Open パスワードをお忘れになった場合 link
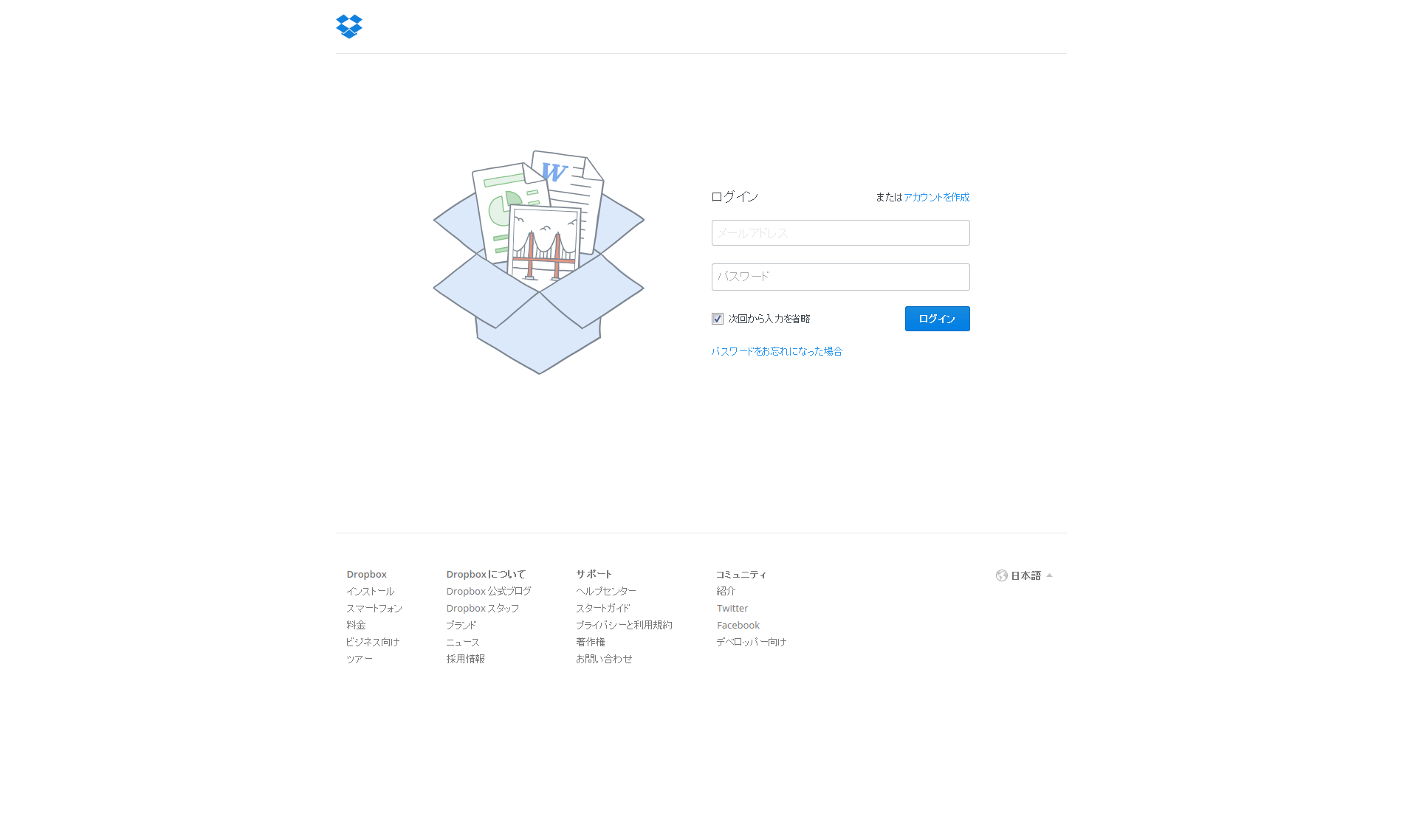Viewport: 1402px width, 813px height. pos(777,351)
